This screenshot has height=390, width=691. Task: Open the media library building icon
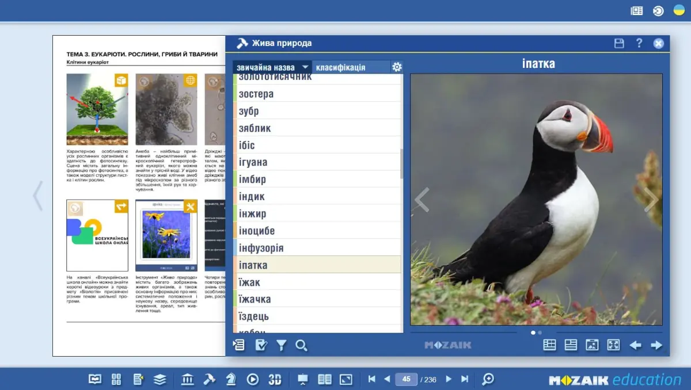188,379
